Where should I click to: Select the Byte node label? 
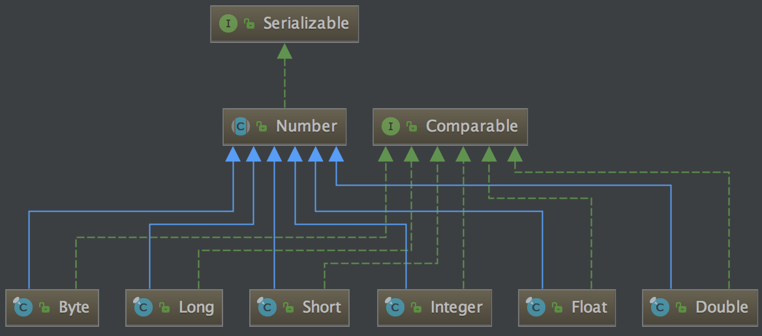[74, 307]
